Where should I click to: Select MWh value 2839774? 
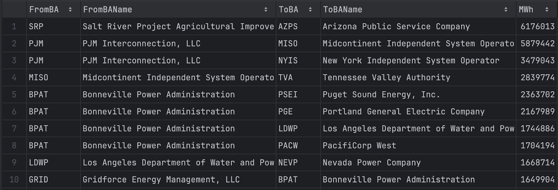pyautogui.click(x=537, y=78)
